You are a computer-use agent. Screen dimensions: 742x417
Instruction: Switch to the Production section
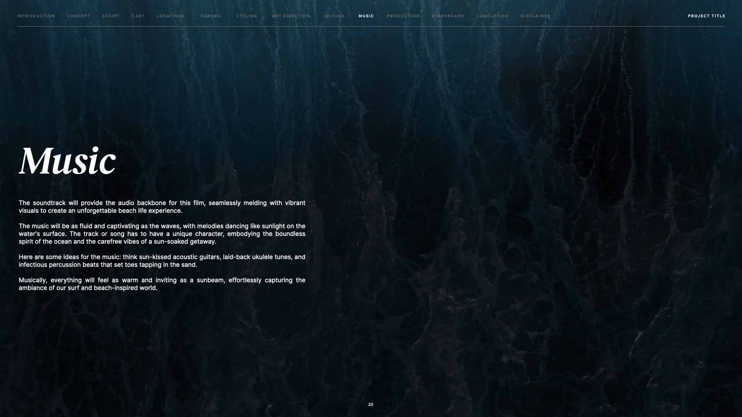click(x=403, y=16)
